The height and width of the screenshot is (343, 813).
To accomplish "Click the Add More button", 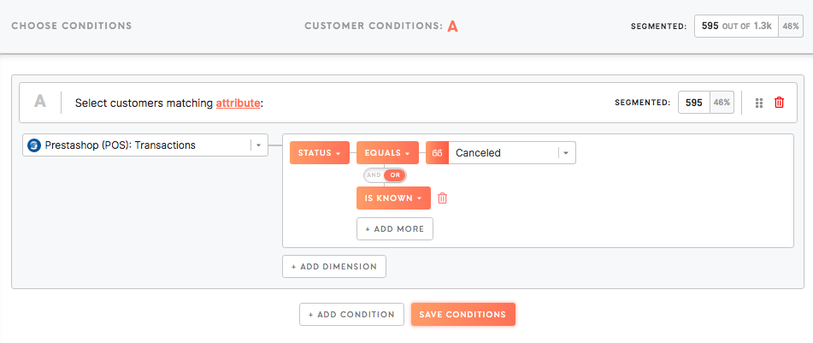I will 395,229.
